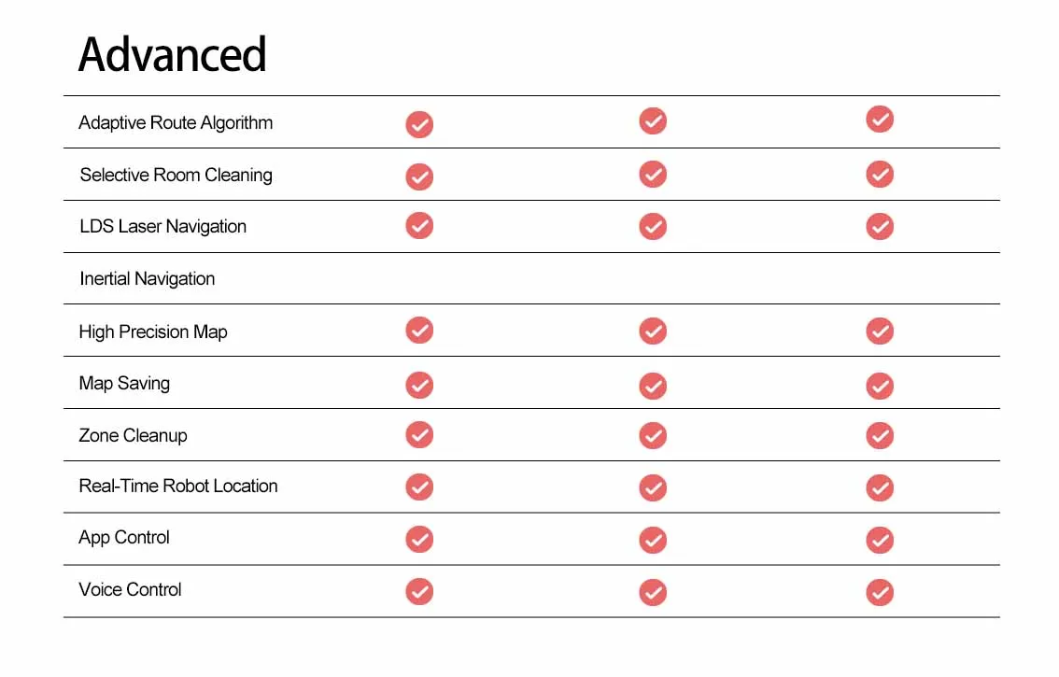Click last-column checkmark for Zone Cleanup
This screenshot has height=677, width=1059.
[880, 436]
